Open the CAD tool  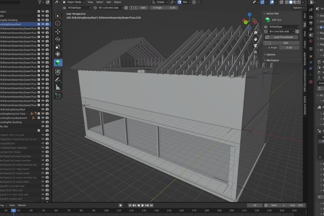(x=58, y=72)
